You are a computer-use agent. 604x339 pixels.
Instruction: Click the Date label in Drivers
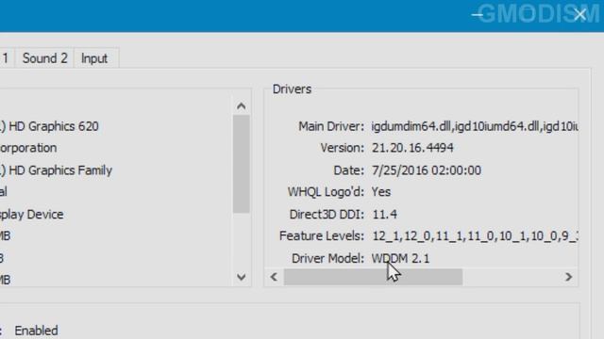348,170
